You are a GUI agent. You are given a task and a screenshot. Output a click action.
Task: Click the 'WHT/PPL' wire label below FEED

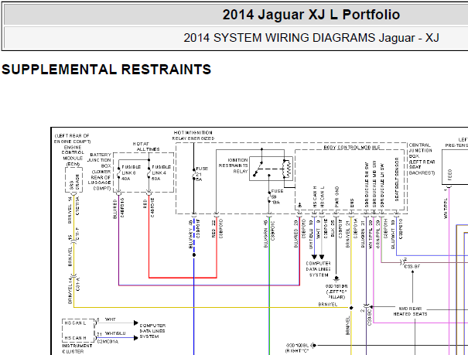tap(446, 208)
